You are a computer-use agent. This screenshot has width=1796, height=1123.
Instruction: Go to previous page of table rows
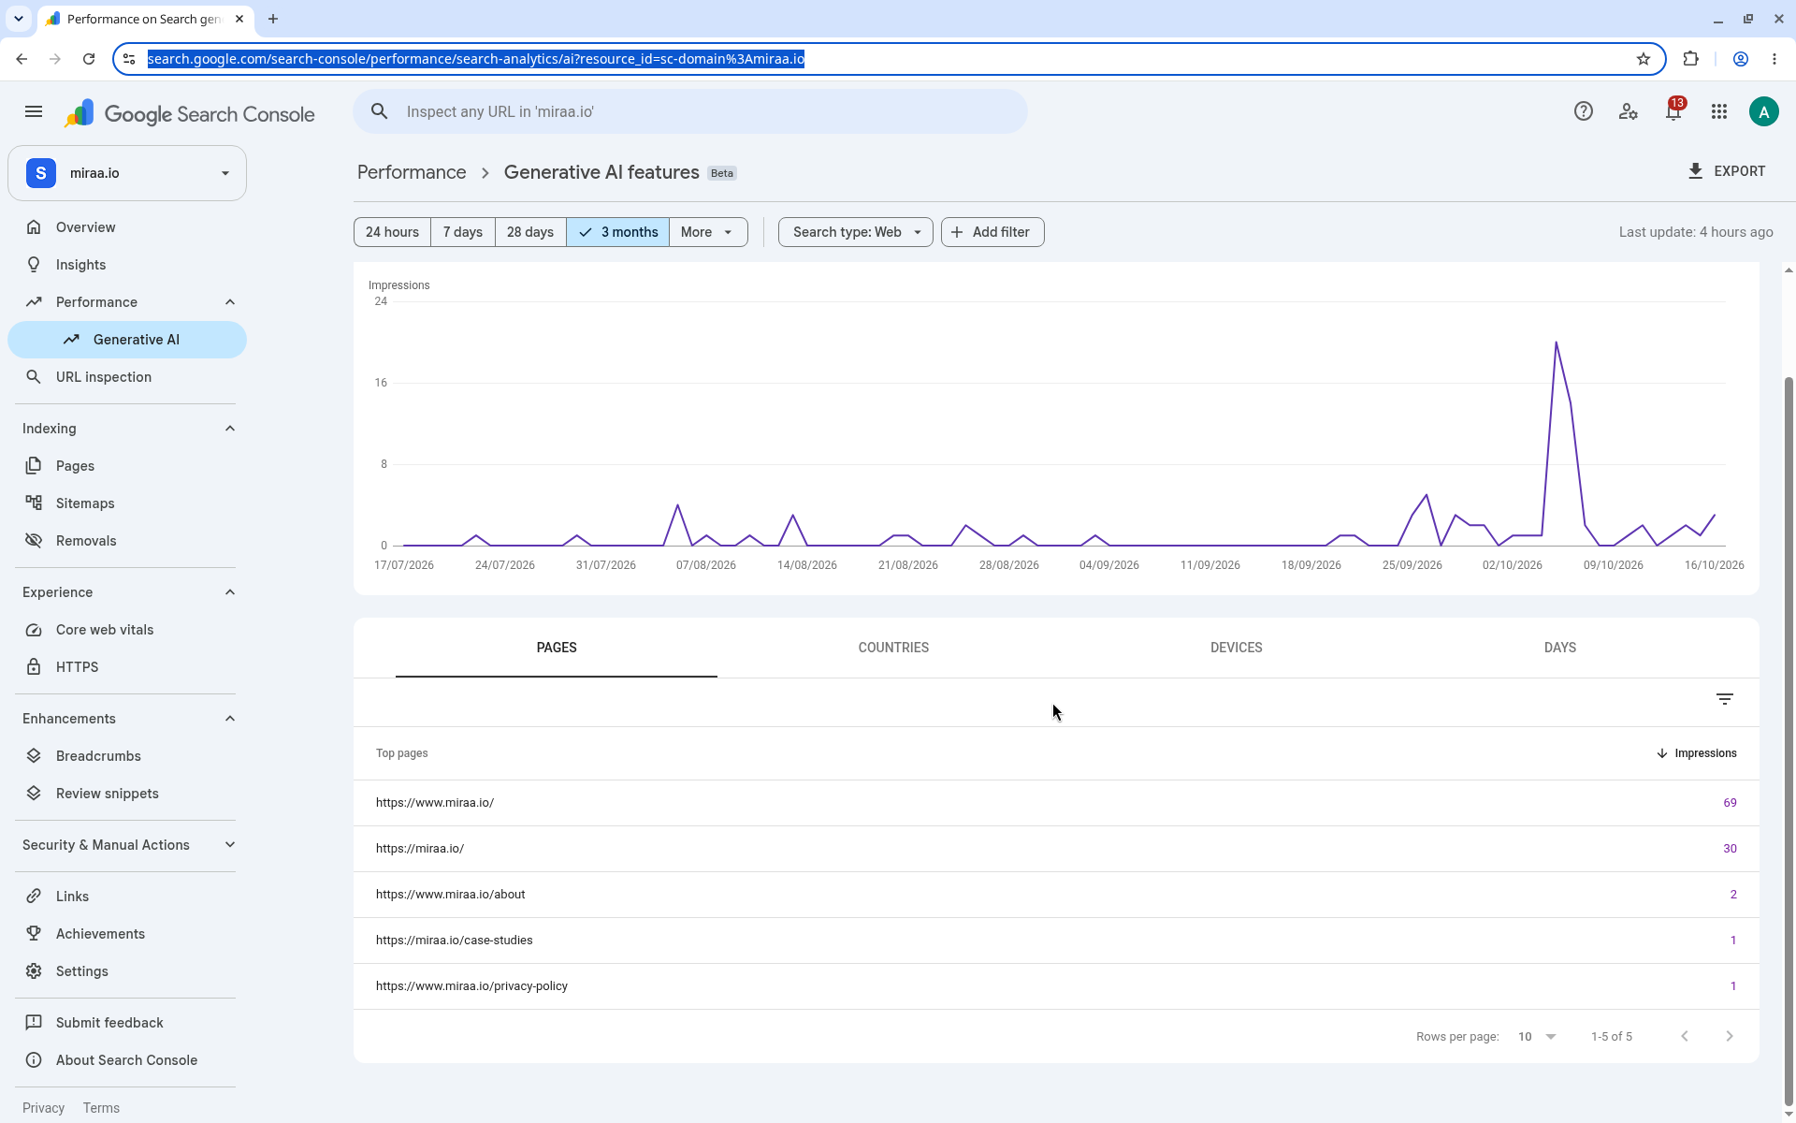pyautogui.click(x=1684, y=1036)
